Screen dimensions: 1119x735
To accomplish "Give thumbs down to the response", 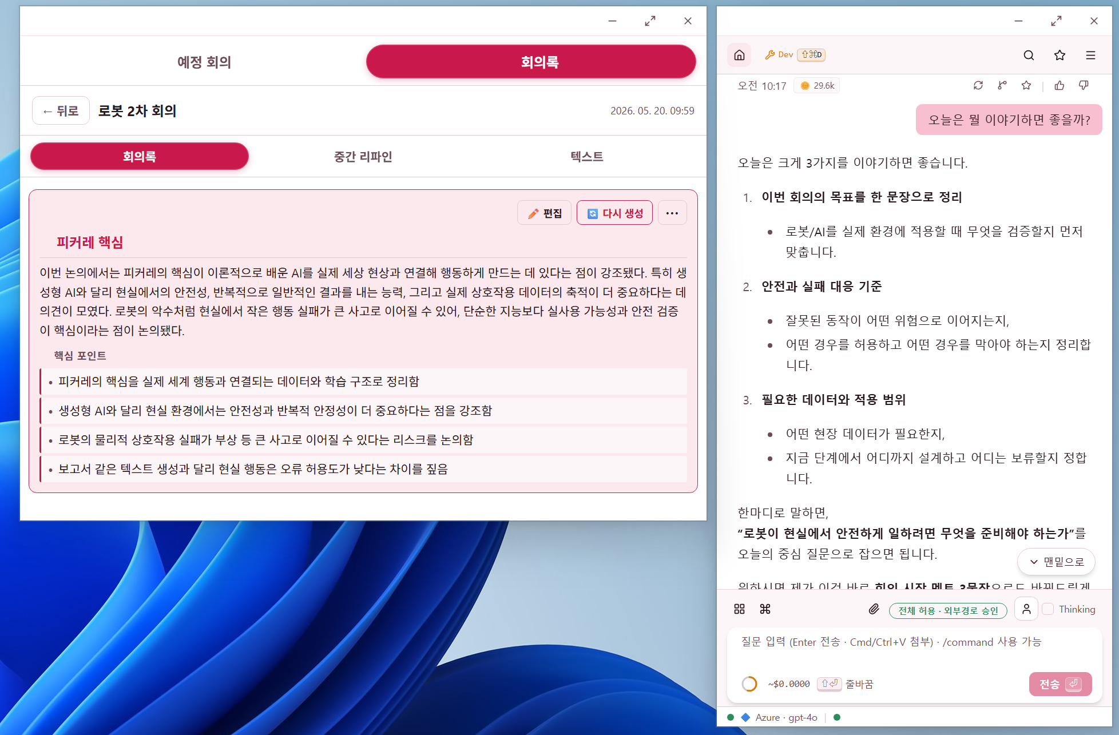I will 1084,85.
